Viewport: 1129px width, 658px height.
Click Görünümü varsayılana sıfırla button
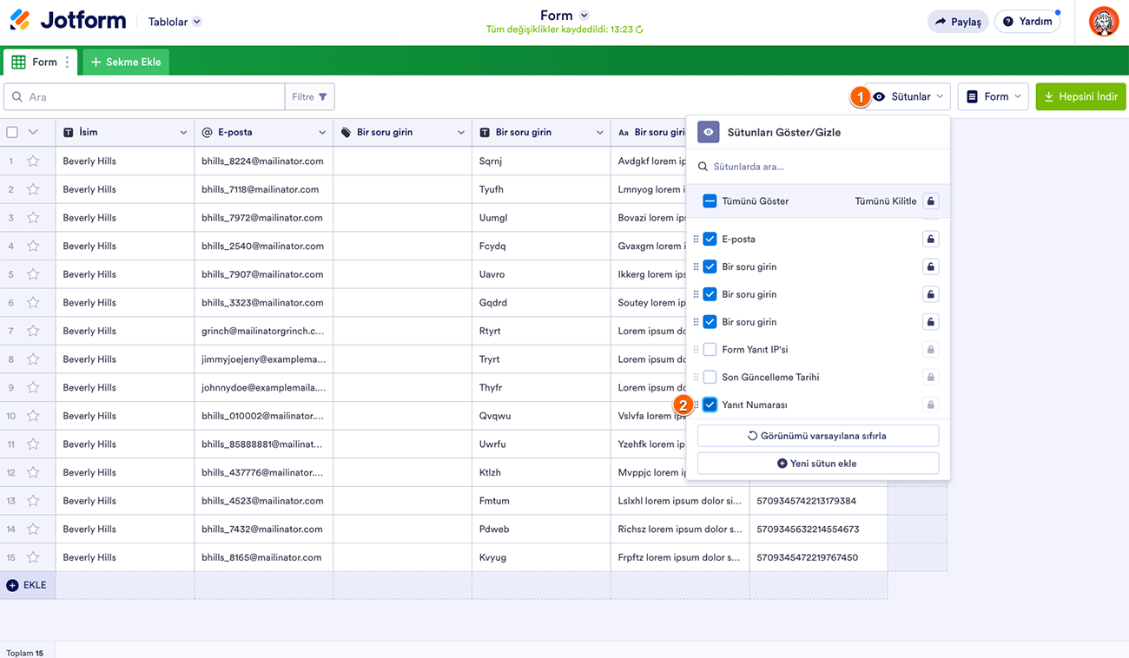[817, 436]
